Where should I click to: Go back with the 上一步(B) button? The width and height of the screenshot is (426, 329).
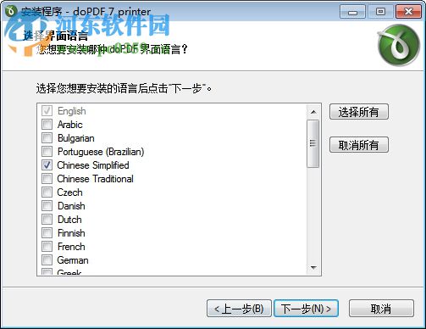click(239, 309)
